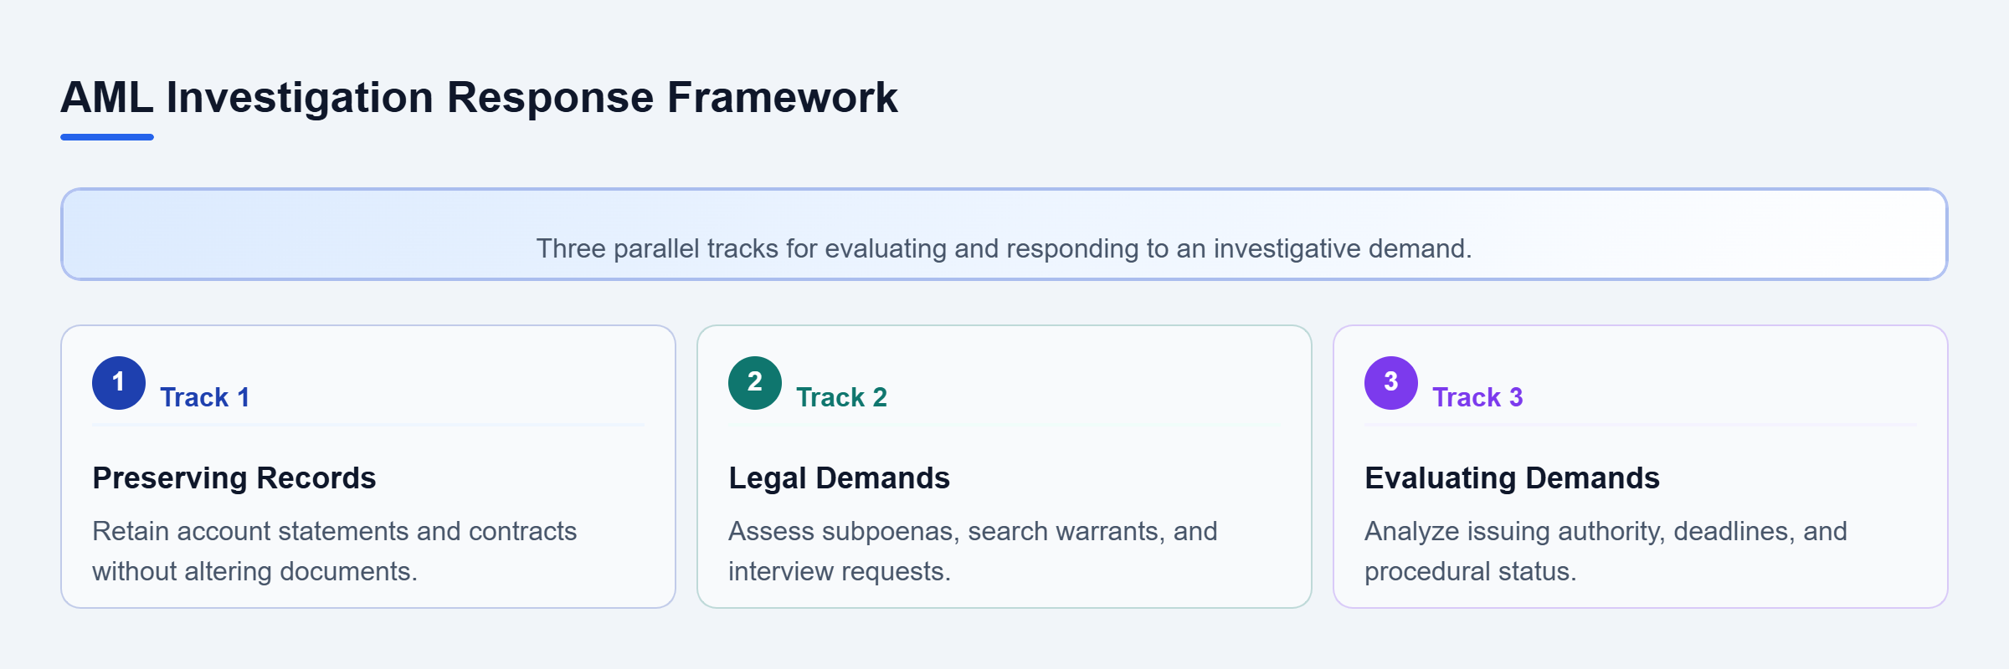Select the 'Legal Demands' heading
This screenshot has width=2009, height=669.
(839, 478)
